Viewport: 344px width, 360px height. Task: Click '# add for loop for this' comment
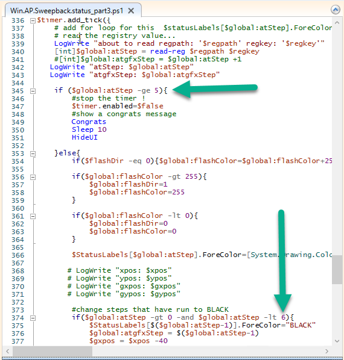tap(104, 28)
